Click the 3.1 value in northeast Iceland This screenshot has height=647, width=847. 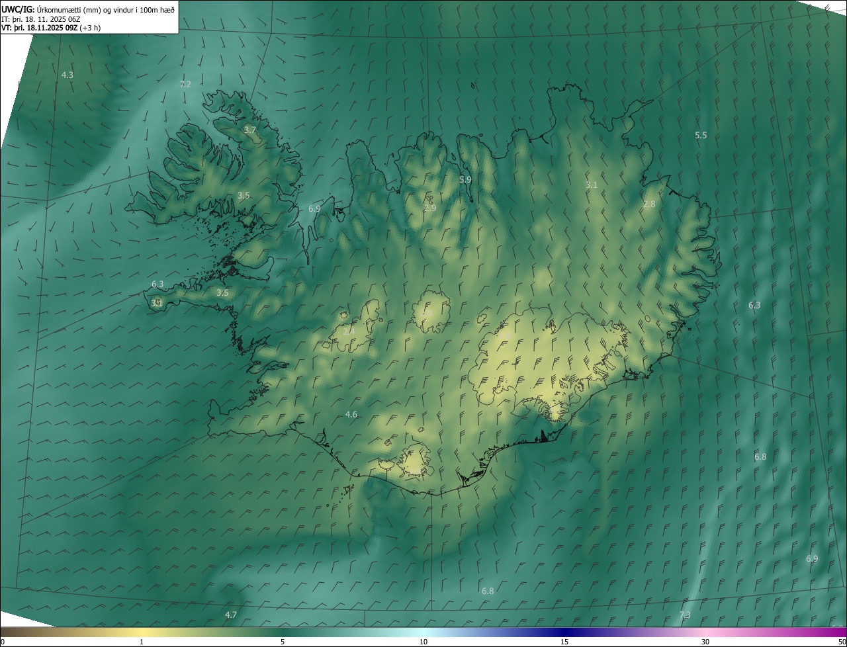(x=592, y=185)
